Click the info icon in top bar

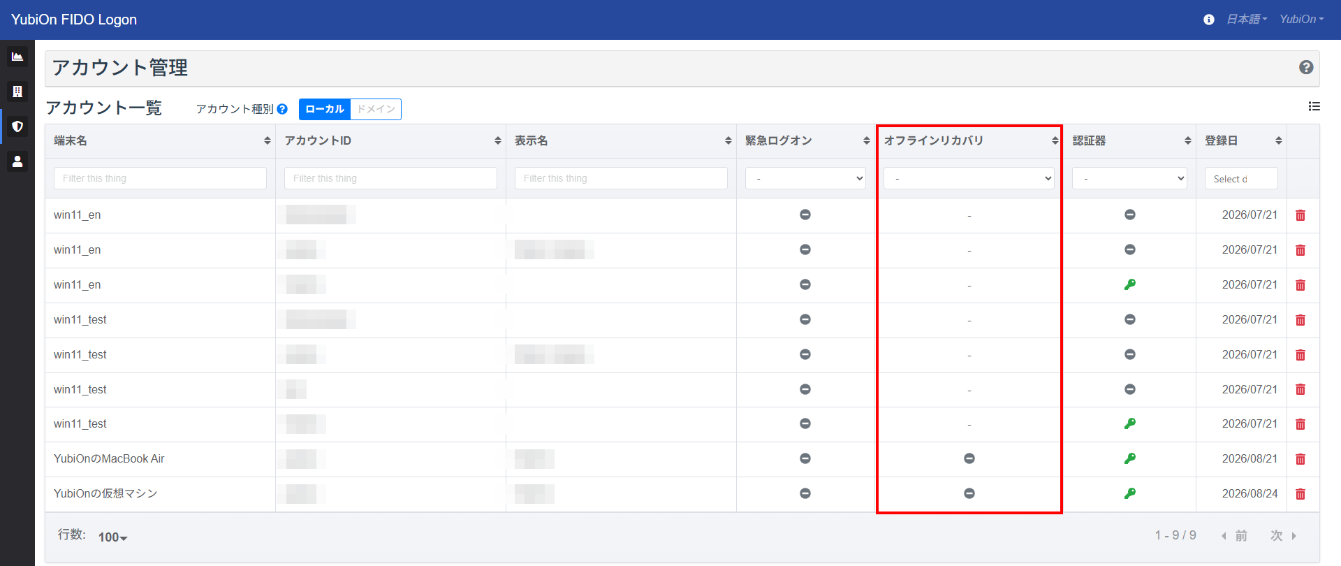tap(1209, 20)
